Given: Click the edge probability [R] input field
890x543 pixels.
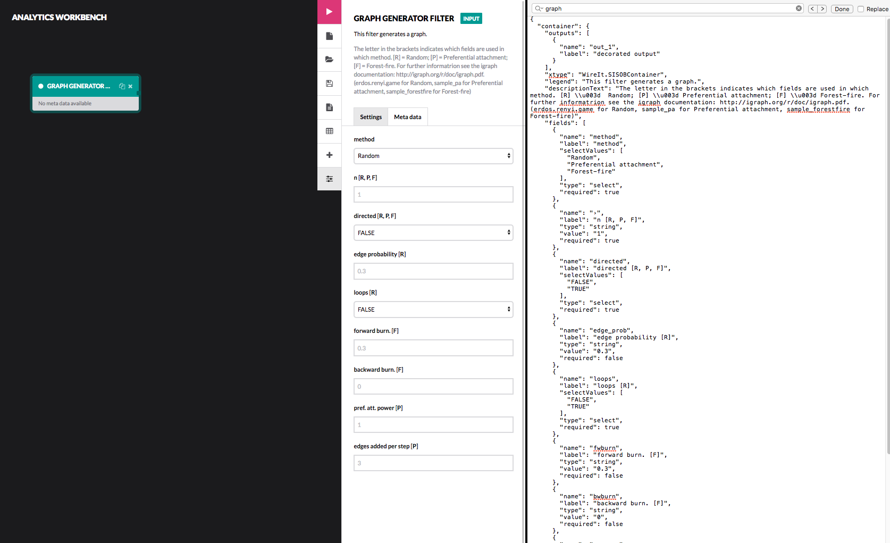Looking at the screenshot, I should pyautogui.click(x=433, y=271).
